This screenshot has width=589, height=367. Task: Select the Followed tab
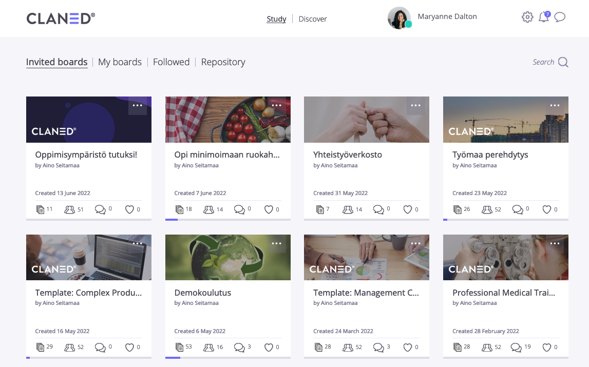[x=172, y=62]
